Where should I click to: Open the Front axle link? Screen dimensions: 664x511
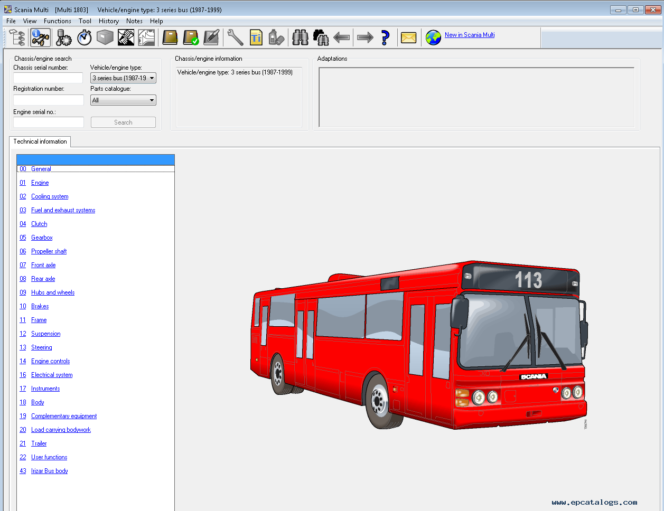(43, 265)
